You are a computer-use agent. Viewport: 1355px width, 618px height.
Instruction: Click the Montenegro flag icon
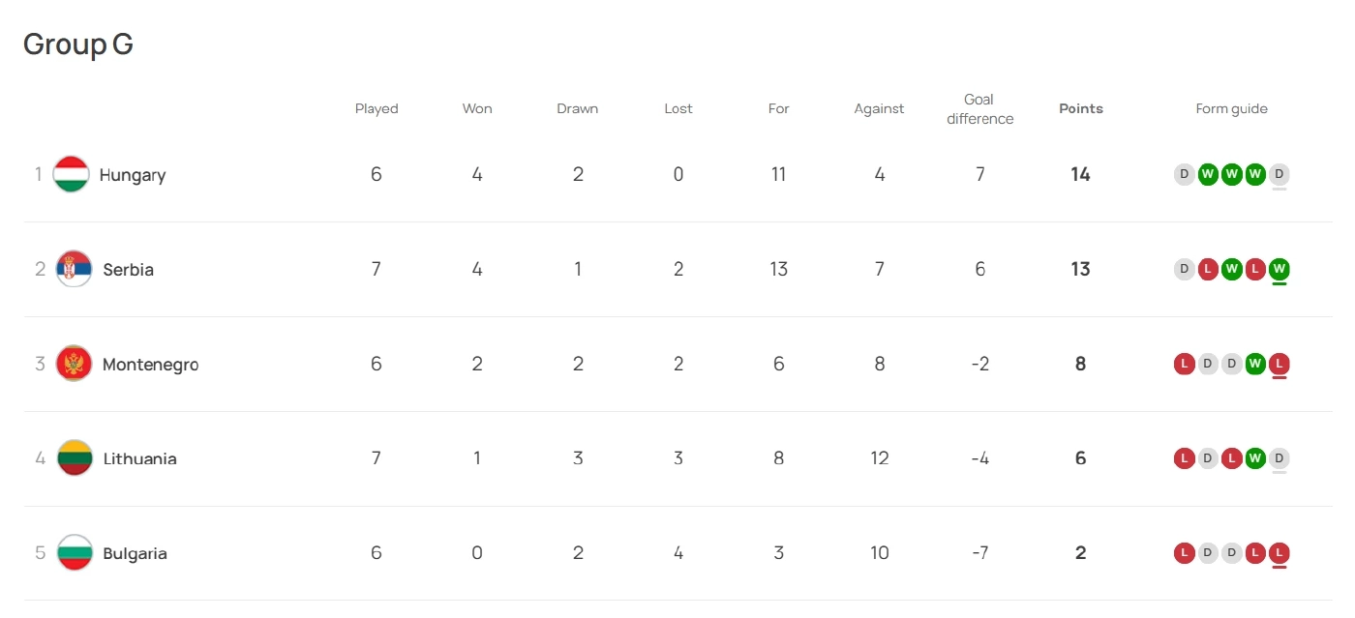75,364
